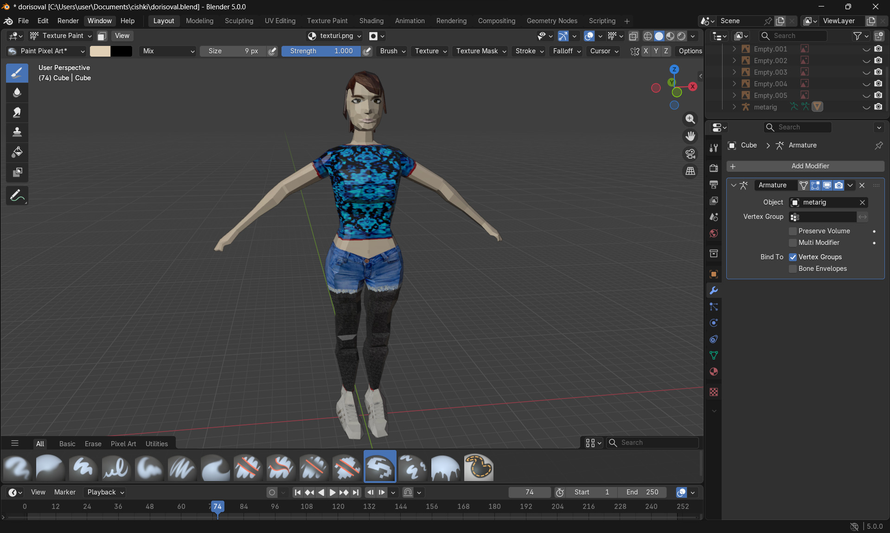
Task: Click the viewport zoom magnifier icon
Action: coord(690,119)
